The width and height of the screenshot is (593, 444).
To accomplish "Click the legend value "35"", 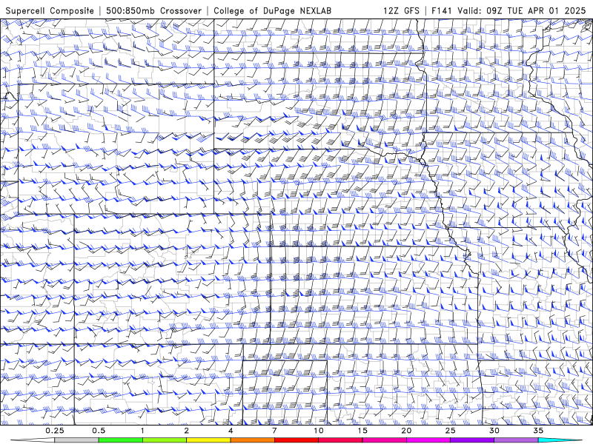I will [538, 431].
